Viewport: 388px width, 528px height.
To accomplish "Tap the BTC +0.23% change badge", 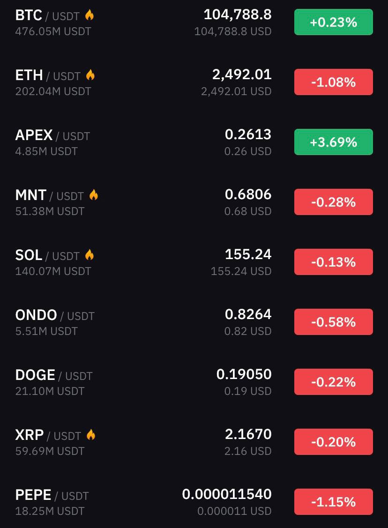I will [333, 22].
